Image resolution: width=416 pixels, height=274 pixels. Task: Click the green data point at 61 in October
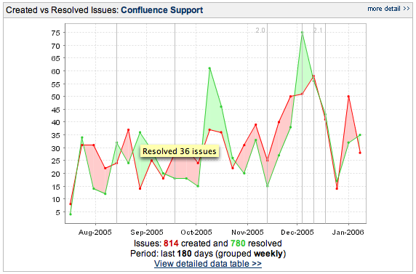pyautogui.click(x=209, y=68)
